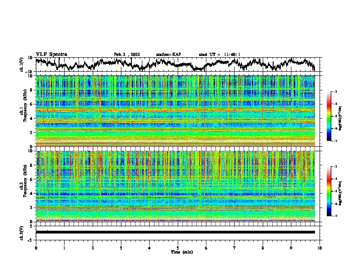This screenshot has height=278, width=360.
Task: Click the '5' tick on ch.3(V) axis
Action: point(32,226)
